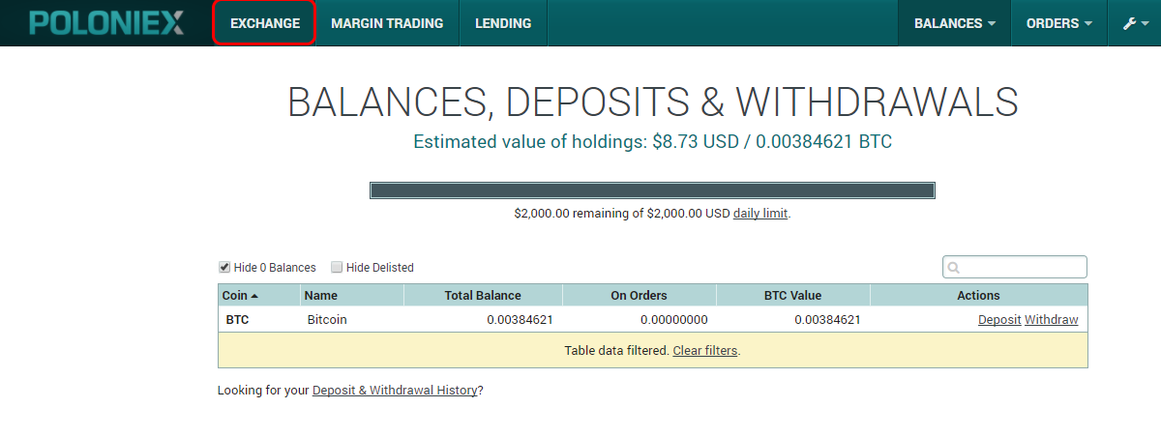The height and width of the screenshot is (437, 1161).
Task: Toggle Hide 0 Balances checkbox
Action: (x=224, y=267)
